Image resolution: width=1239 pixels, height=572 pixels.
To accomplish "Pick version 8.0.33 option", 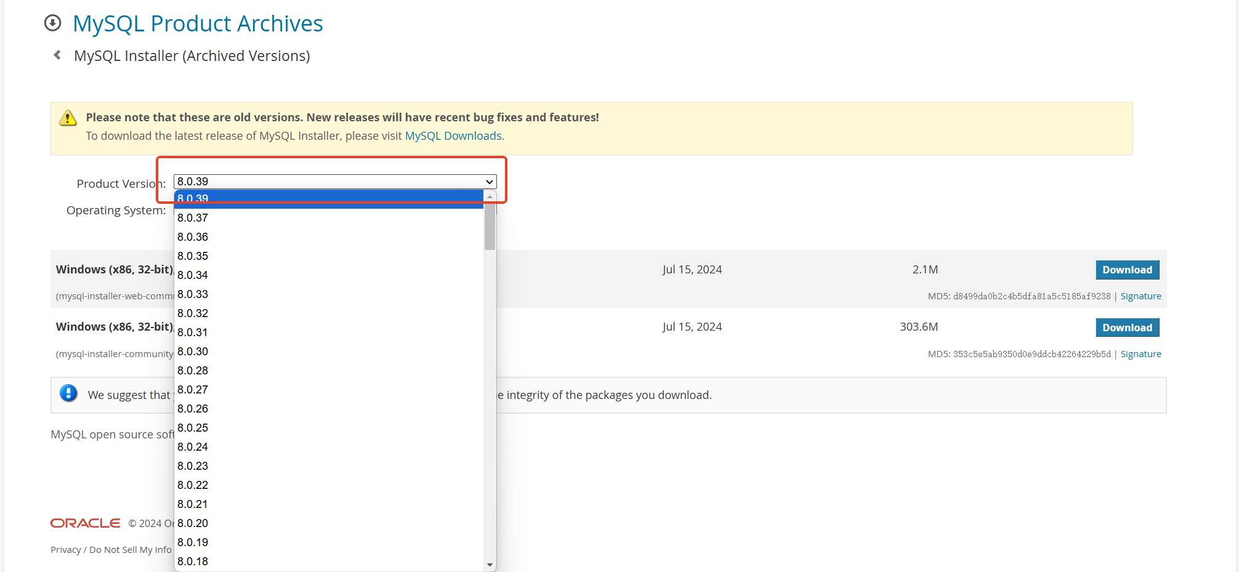I will [x=329, y=294].
